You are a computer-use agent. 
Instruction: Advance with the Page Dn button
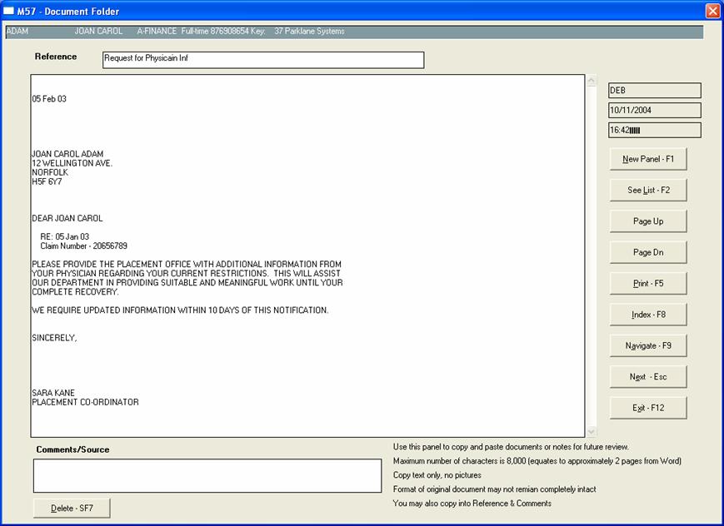(x=648, y=252)
